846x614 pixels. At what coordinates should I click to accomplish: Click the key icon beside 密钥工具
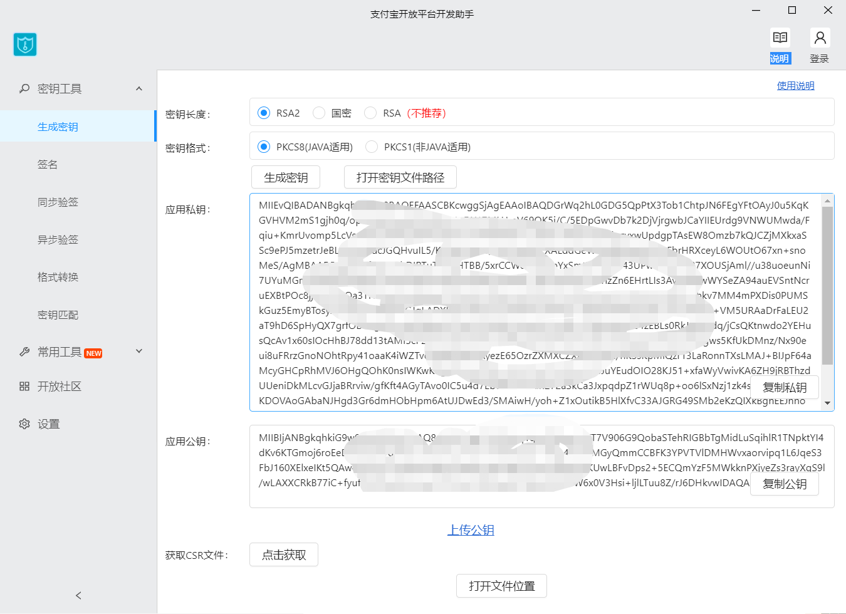[x=24, y=89]
